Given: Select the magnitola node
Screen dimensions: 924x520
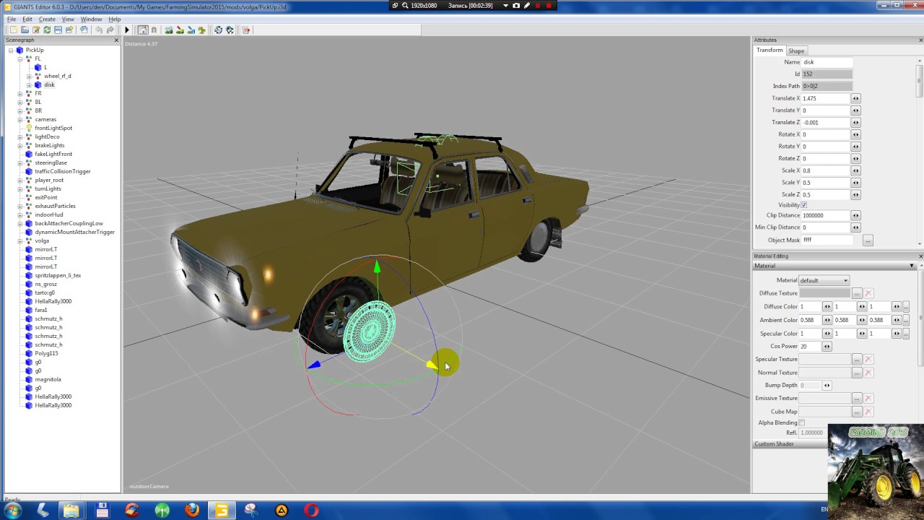Looking at the screenshot, I should [x=48, y=379].
